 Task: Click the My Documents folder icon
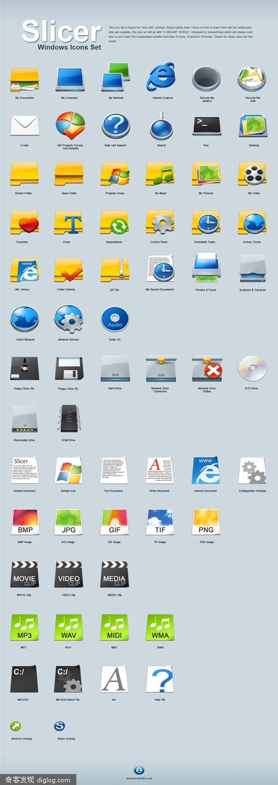click(x=24, y=79)
